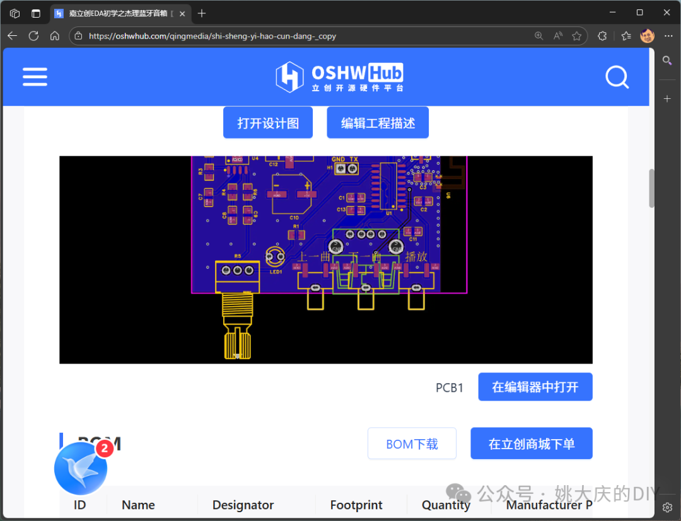Open browser extensions menu
The width and height of the screenshot is (681, 521).
(602, 36)
